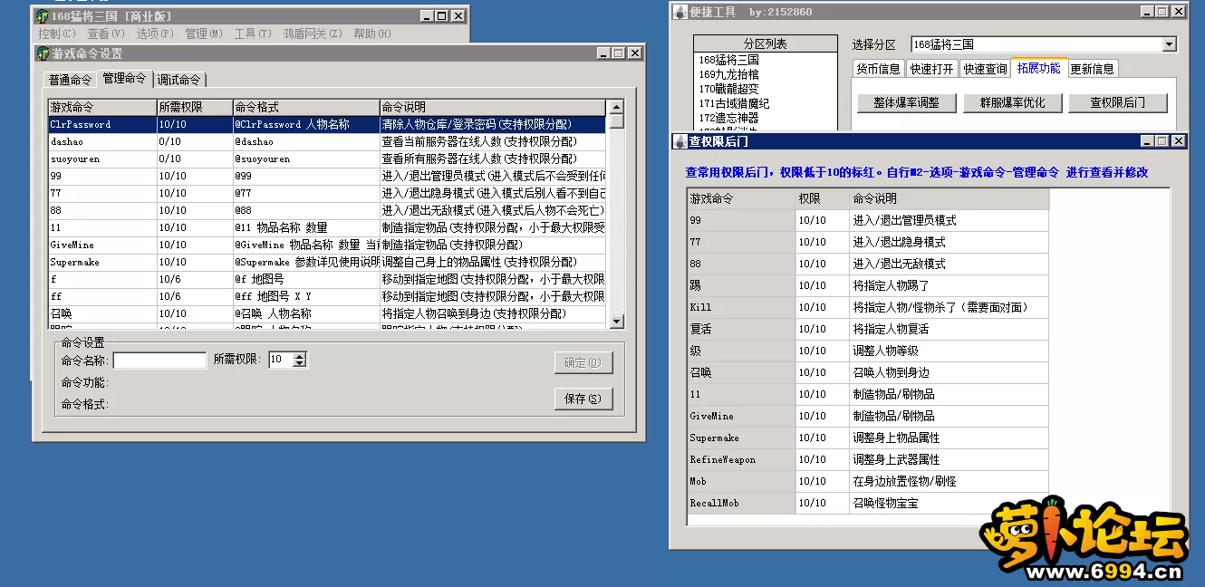Decrease 所需权限 with the down arrow
The height and width of the screenshot is (587, 1205).
pyautogui.click(x=301, y=364)
